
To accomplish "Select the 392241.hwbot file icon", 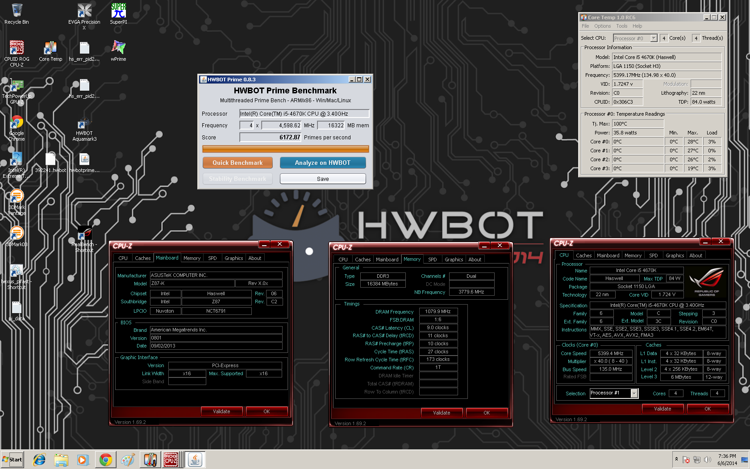I will click(50, 162).
